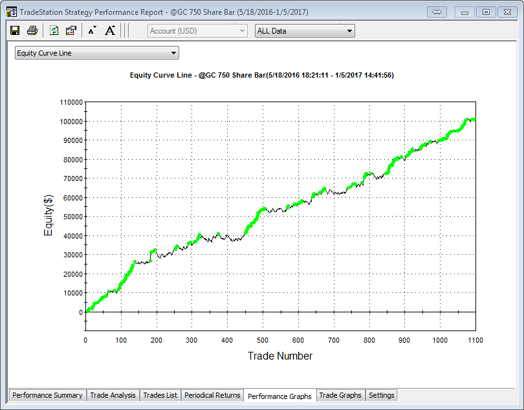Viewport: 524px width, 410px height.
Task: Open the report properties icon
Action: pyautogui.click(x=71, y=30)
